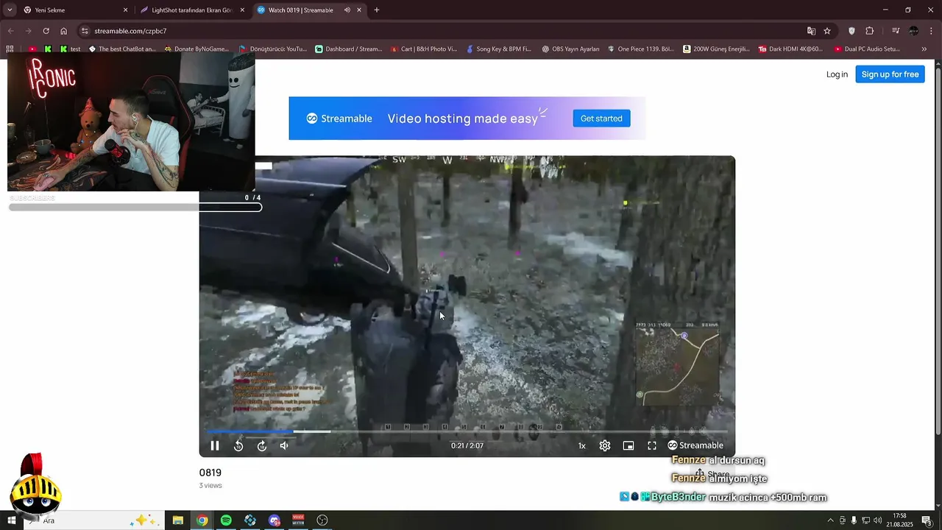This screenshot has width=942, height=530.
Task: Open media controls in the Chrome toolbar
Action: [896, 31]
